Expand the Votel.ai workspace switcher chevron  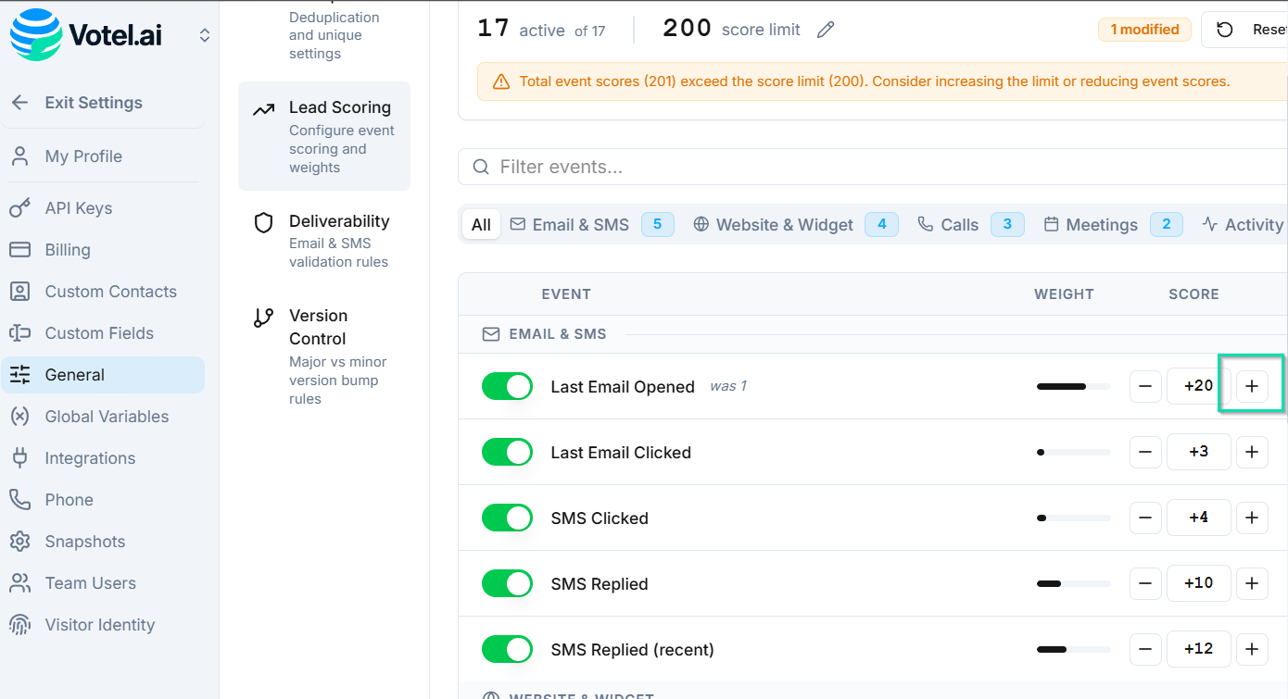205,35
